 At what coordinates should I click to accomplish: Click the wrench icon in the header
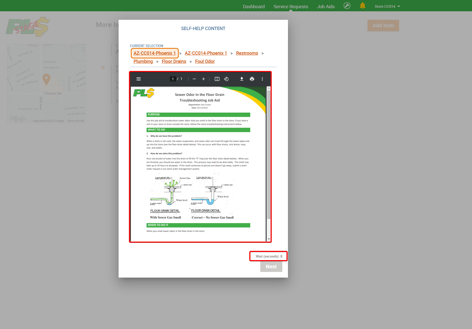(347, 5)
